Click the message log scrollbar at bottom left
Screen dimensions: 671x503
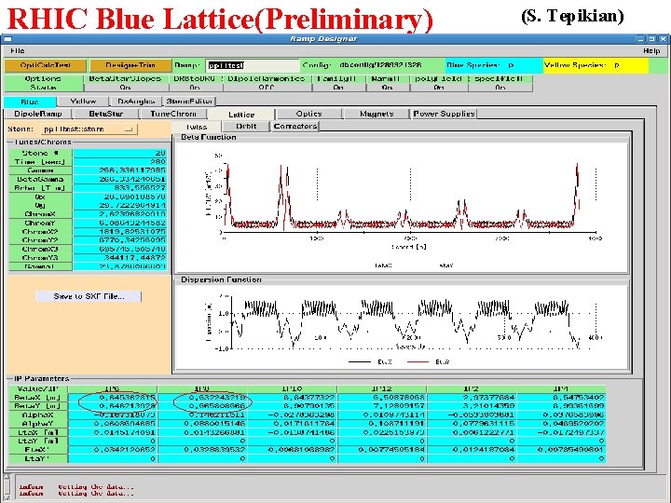point(7,486)
